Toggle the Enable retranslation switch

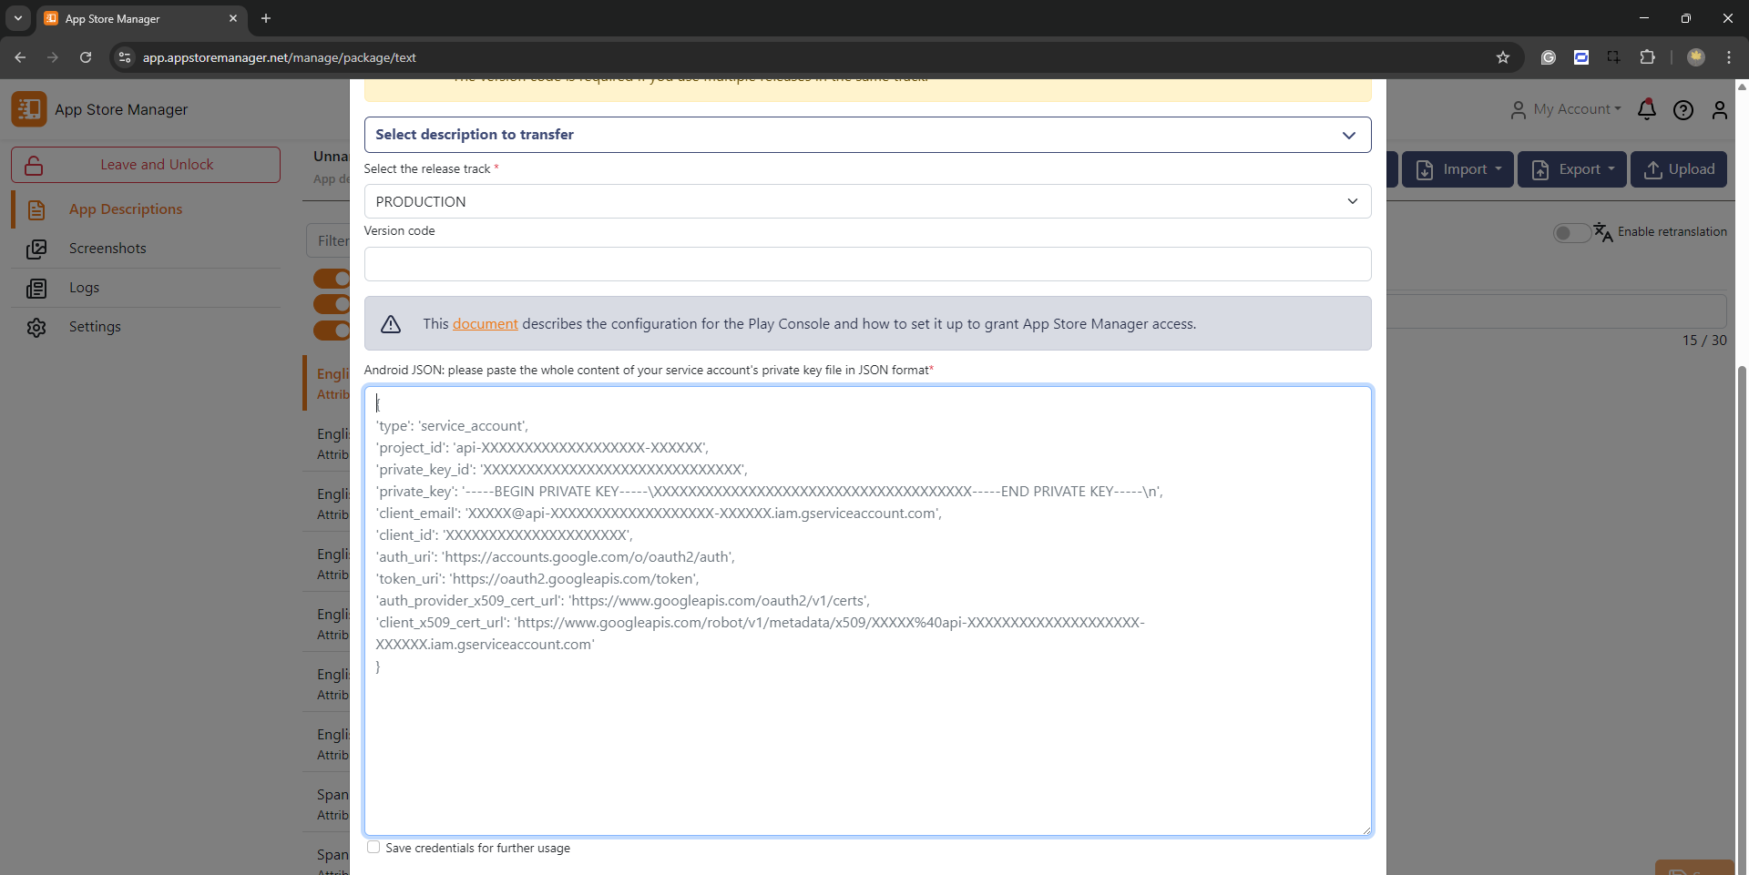1571,232
